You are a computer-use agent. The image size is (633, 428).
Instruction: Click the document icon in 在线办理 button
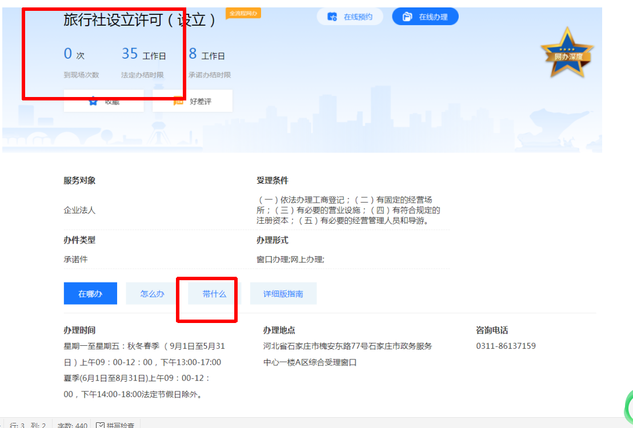tap(407, 17)
